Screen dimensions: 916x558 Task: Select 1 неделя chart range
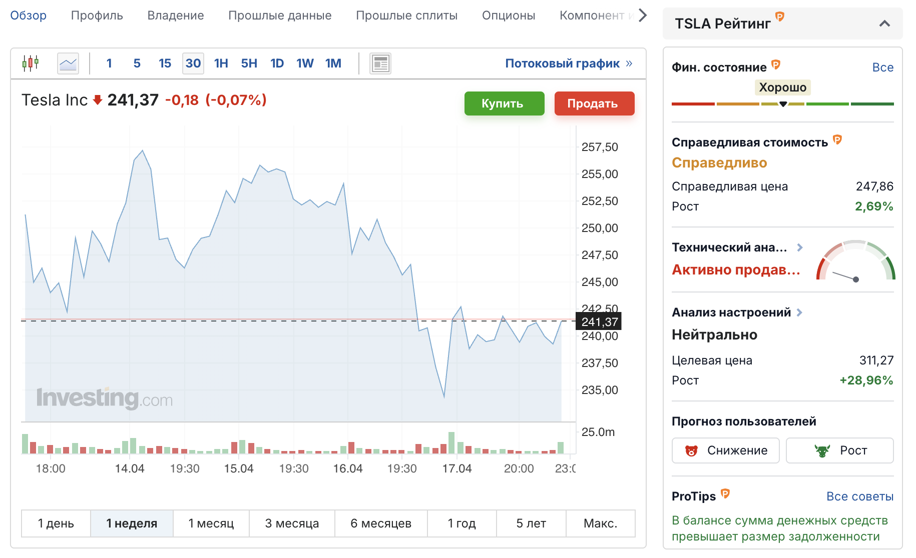pos(132,523)
